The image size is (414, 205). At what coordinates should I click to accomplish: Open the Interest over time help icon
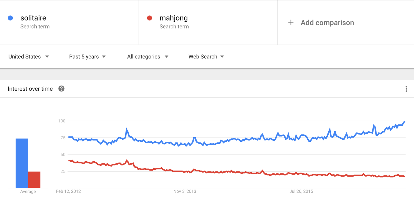(61, 89)
